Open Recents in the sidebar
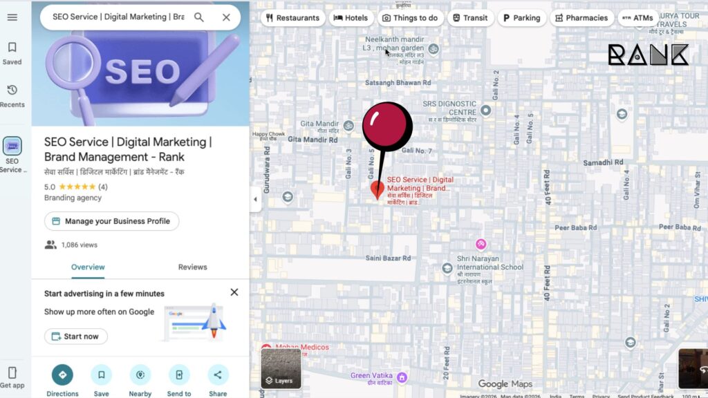This screenshot has width=708, height=398. point(12,96)
